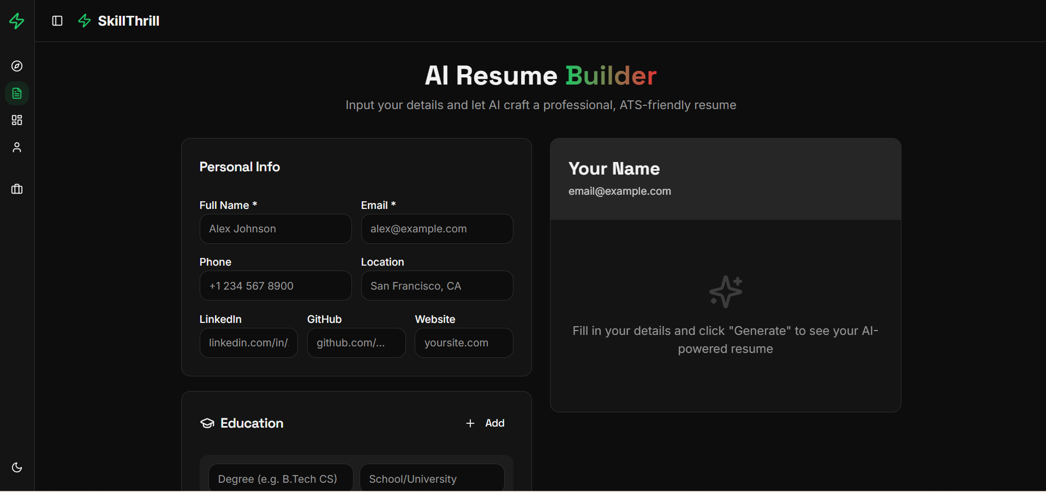Click the 'GitHub' field label
Viewport: 1046px width, 492px height.
coord(324,319)
